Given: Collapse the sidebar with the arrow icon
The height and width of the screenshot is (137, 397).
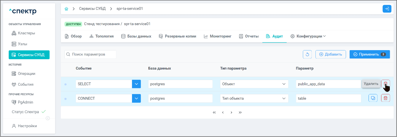Looking at the screenshot, I should [x=48, y=118].
